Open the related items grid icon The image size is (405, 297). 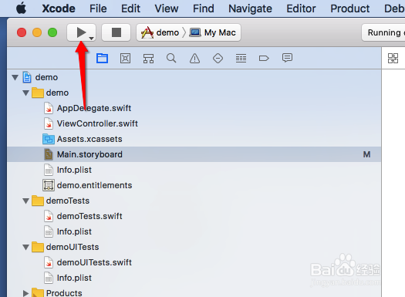393,58
